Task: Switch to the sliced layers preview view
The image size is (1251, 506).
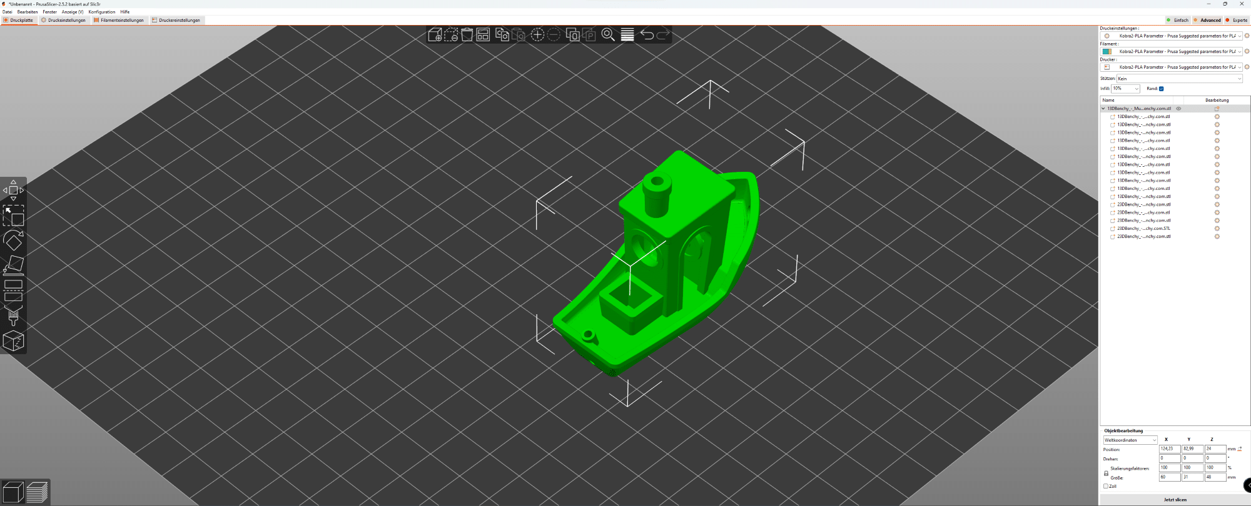Action: coord(37,492)
